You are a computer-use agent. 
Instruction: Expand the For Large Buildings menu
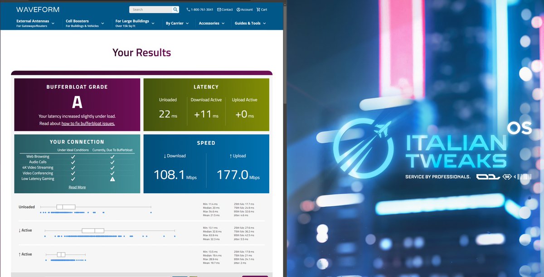(135, 23)
